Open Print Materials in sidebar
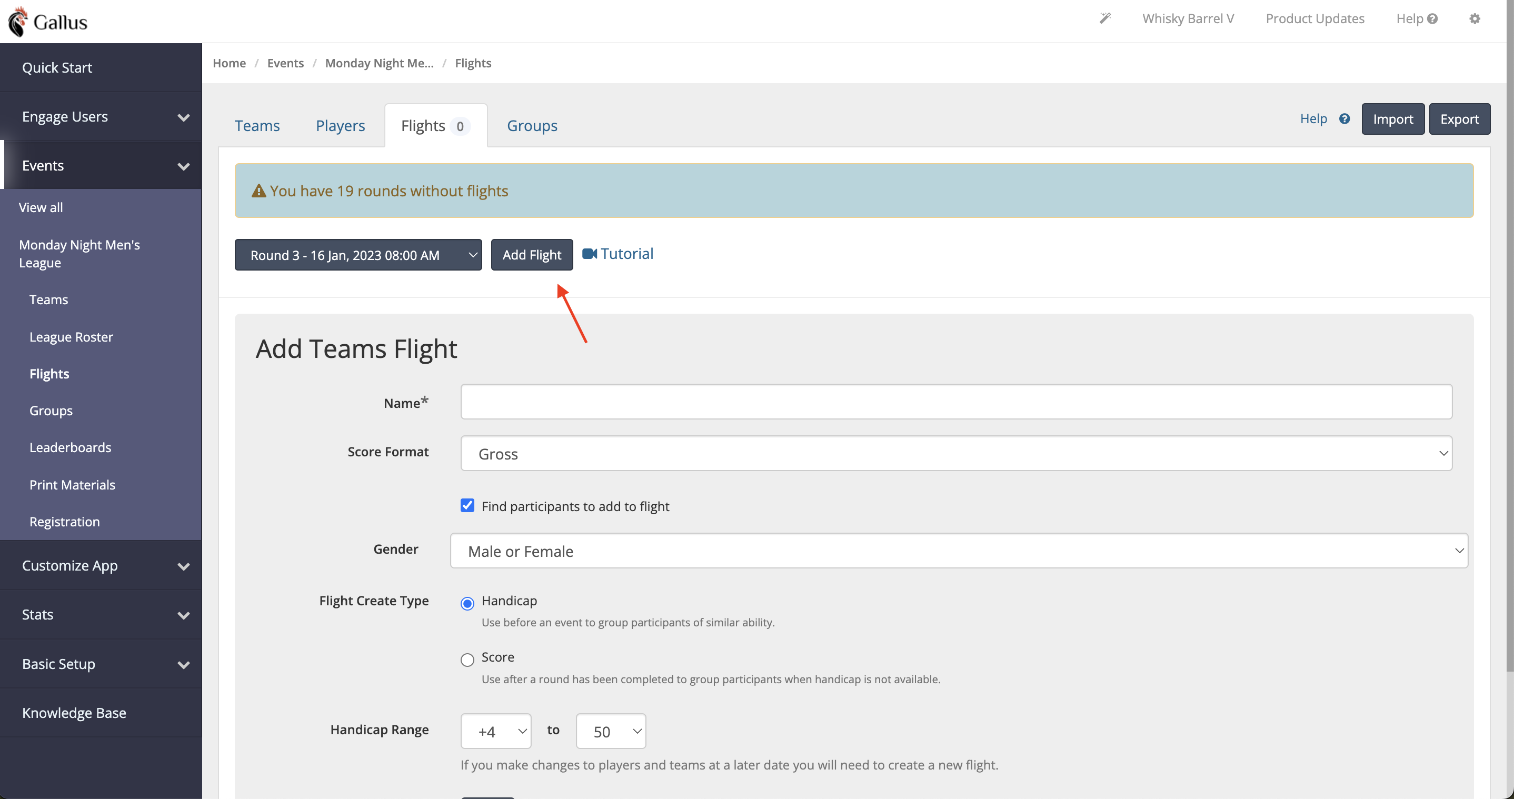 tap(72, 485)
